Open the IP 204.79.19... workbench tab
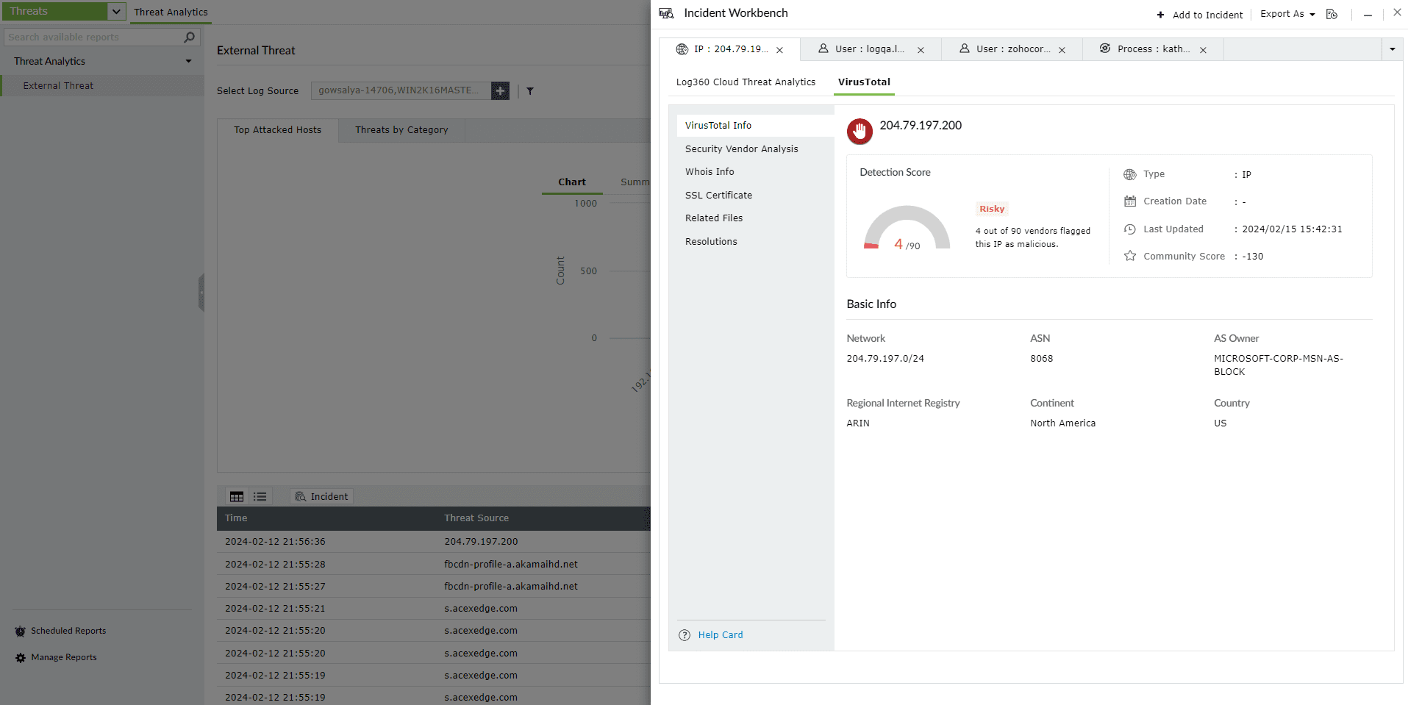 [731, 49]
